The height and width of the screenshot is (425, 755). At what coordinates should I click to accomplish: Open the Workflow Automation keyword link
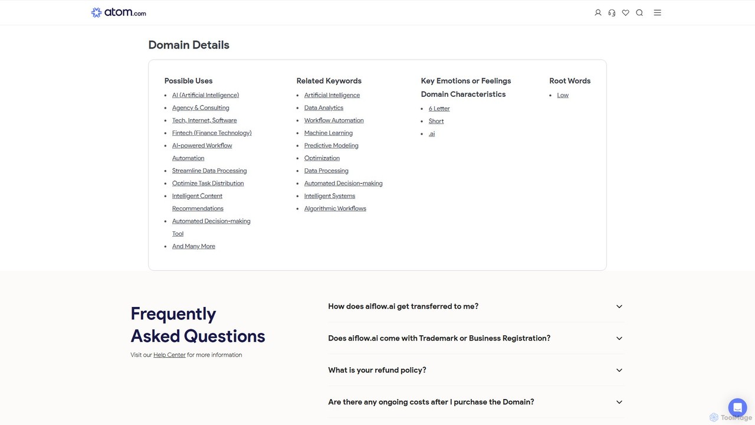point(334,120)
